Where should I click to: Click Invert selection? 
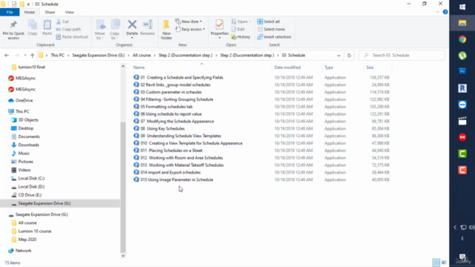[274, 37]
